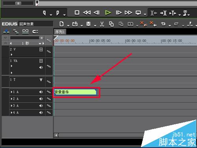Click the Replace clip icon
This screenshot has width=197, height=148.
[130, 24]
